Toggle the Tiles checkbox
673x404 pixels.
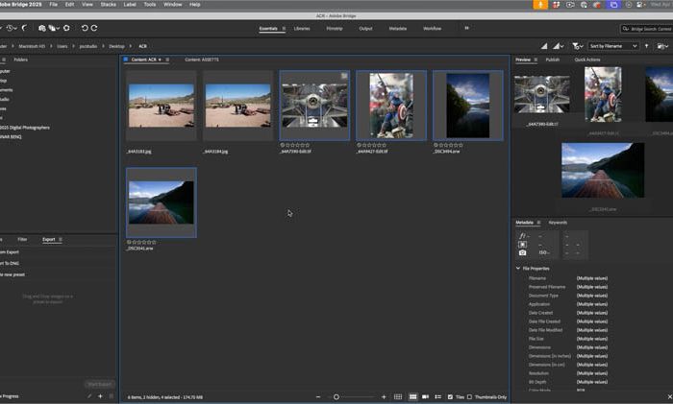tap(450, 397)
